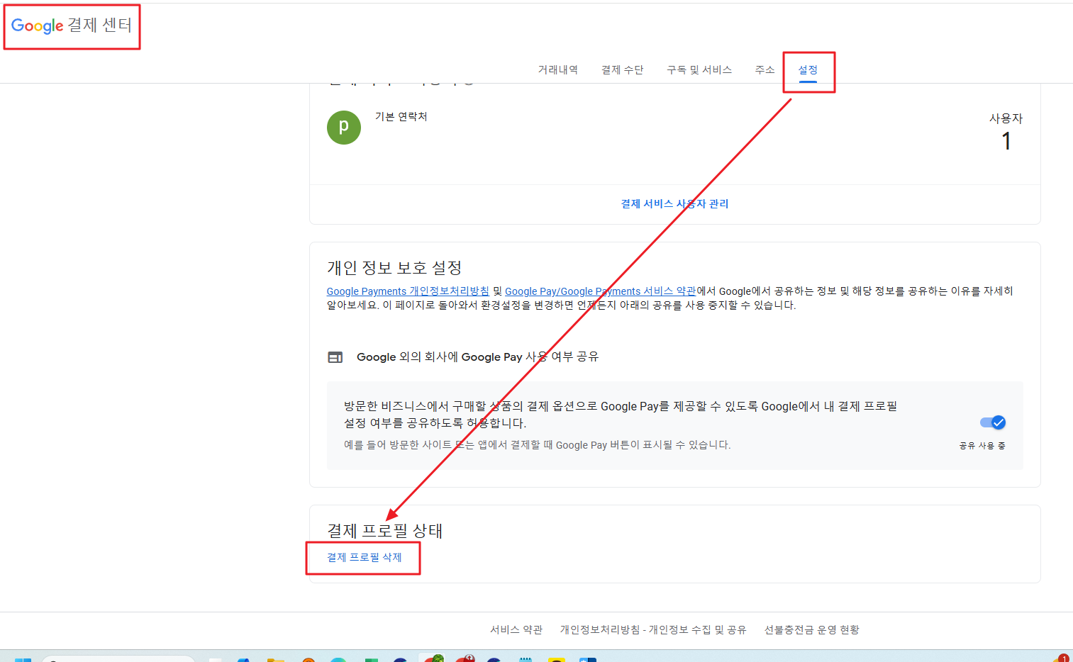
Task: Open 결제 서비스 사용자 관리
Action: [673, 203]
